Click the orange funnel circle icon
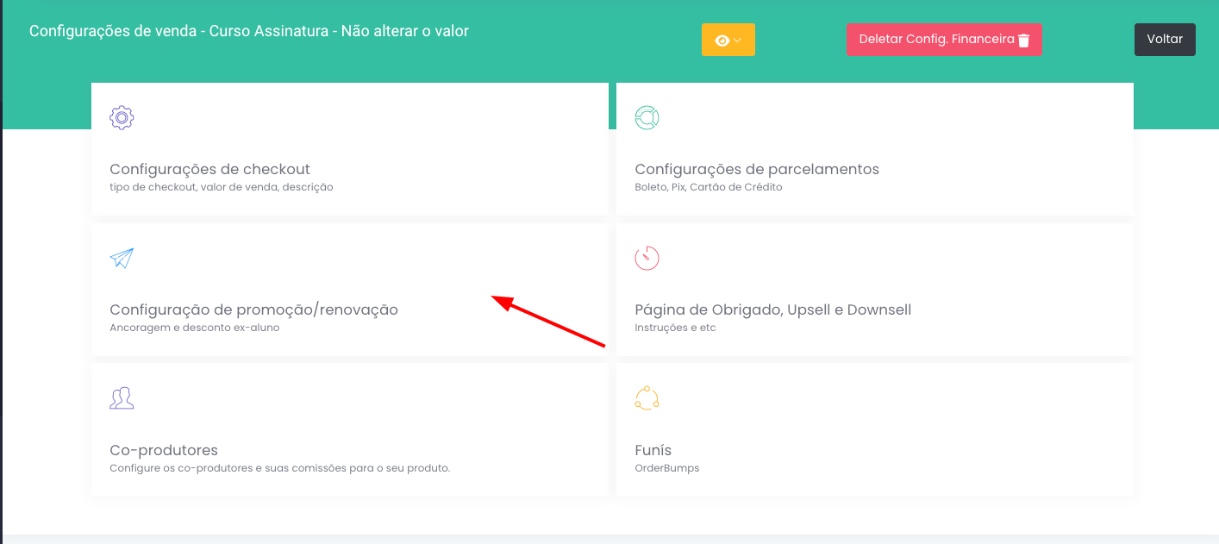This screenshot has height=544, width=1219. point(647,398)
